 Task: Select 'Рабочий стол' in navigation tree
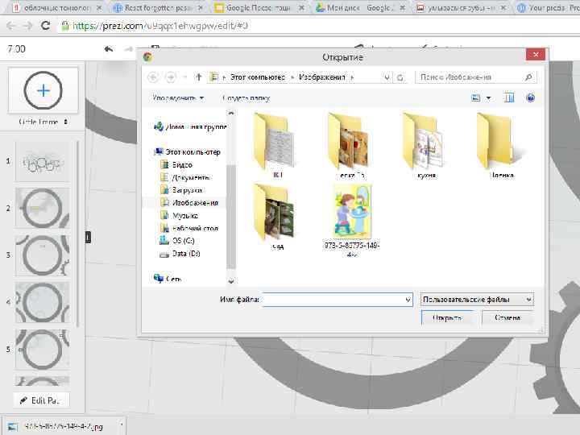[189, 228]
